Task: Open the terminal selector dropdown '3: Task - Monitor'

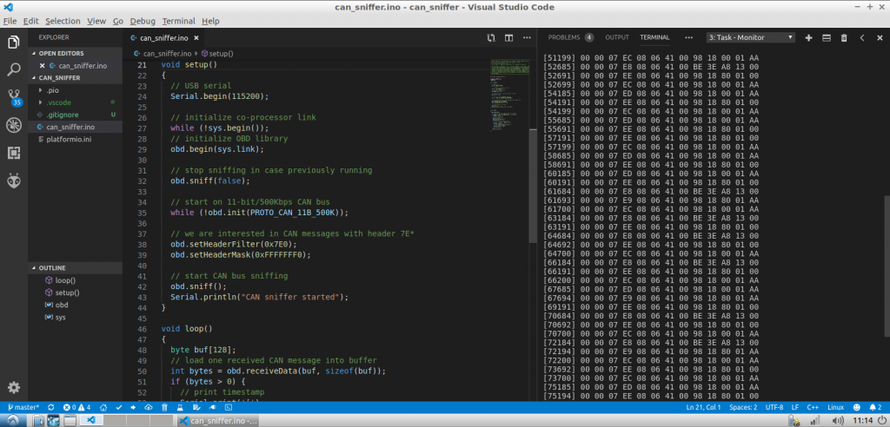Action: 750,37
